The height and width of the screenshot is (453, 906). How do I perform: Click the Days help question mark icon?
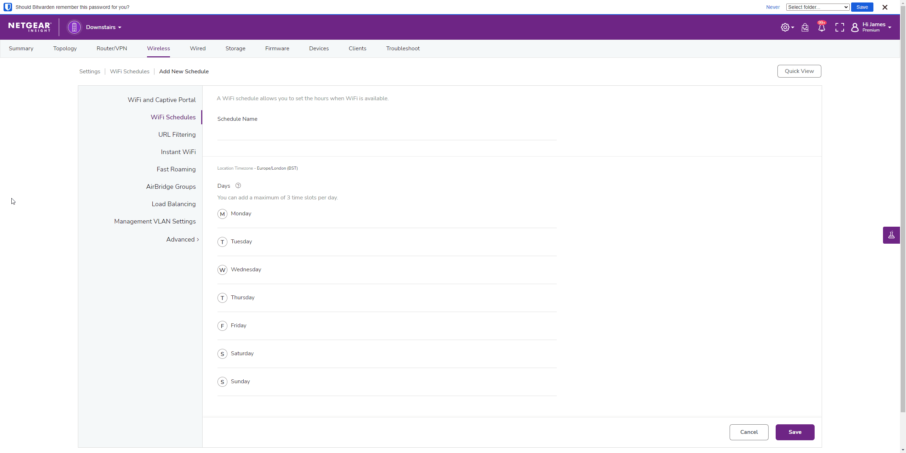pyautogui.click(x=238, y=186)
